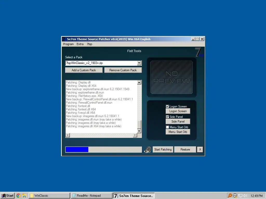This screenshot has width=266, height=199.
Task: Click Add a Custom Pack button
Action: [x=84, y=70]
